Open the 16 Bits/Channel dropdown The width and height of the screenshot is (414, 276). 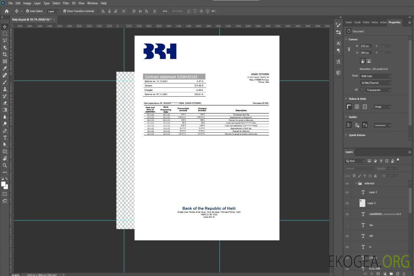376,83
